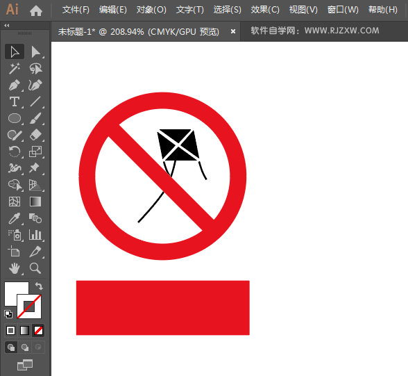Image resolution: width=408 pixels, height=376 pixels.
Task: Open the 窗口(W) menu
Action: tap(343, 10)
